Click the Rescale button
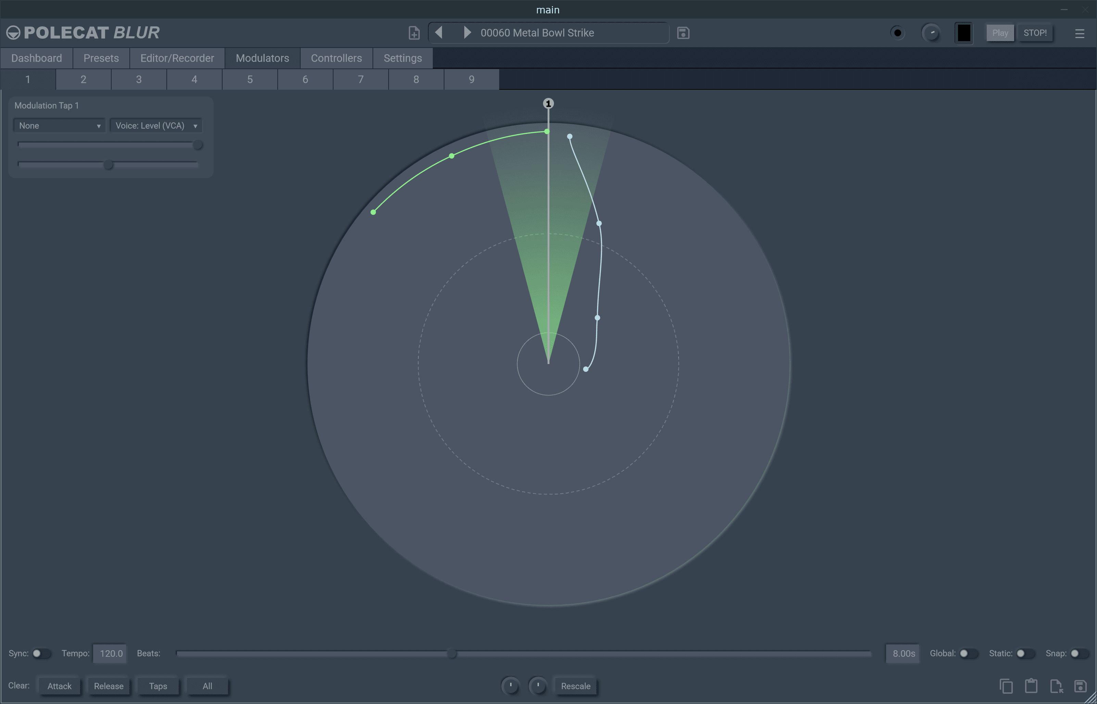This screenshot has height=704, width=1097. 576,686
